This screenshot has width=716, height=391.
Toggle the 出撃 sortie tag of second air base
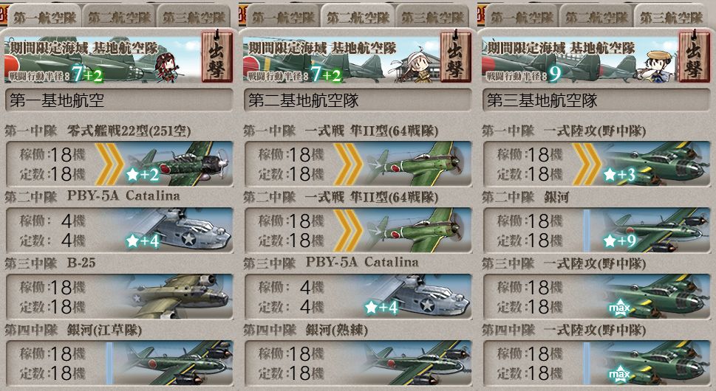tap(456, 57)
